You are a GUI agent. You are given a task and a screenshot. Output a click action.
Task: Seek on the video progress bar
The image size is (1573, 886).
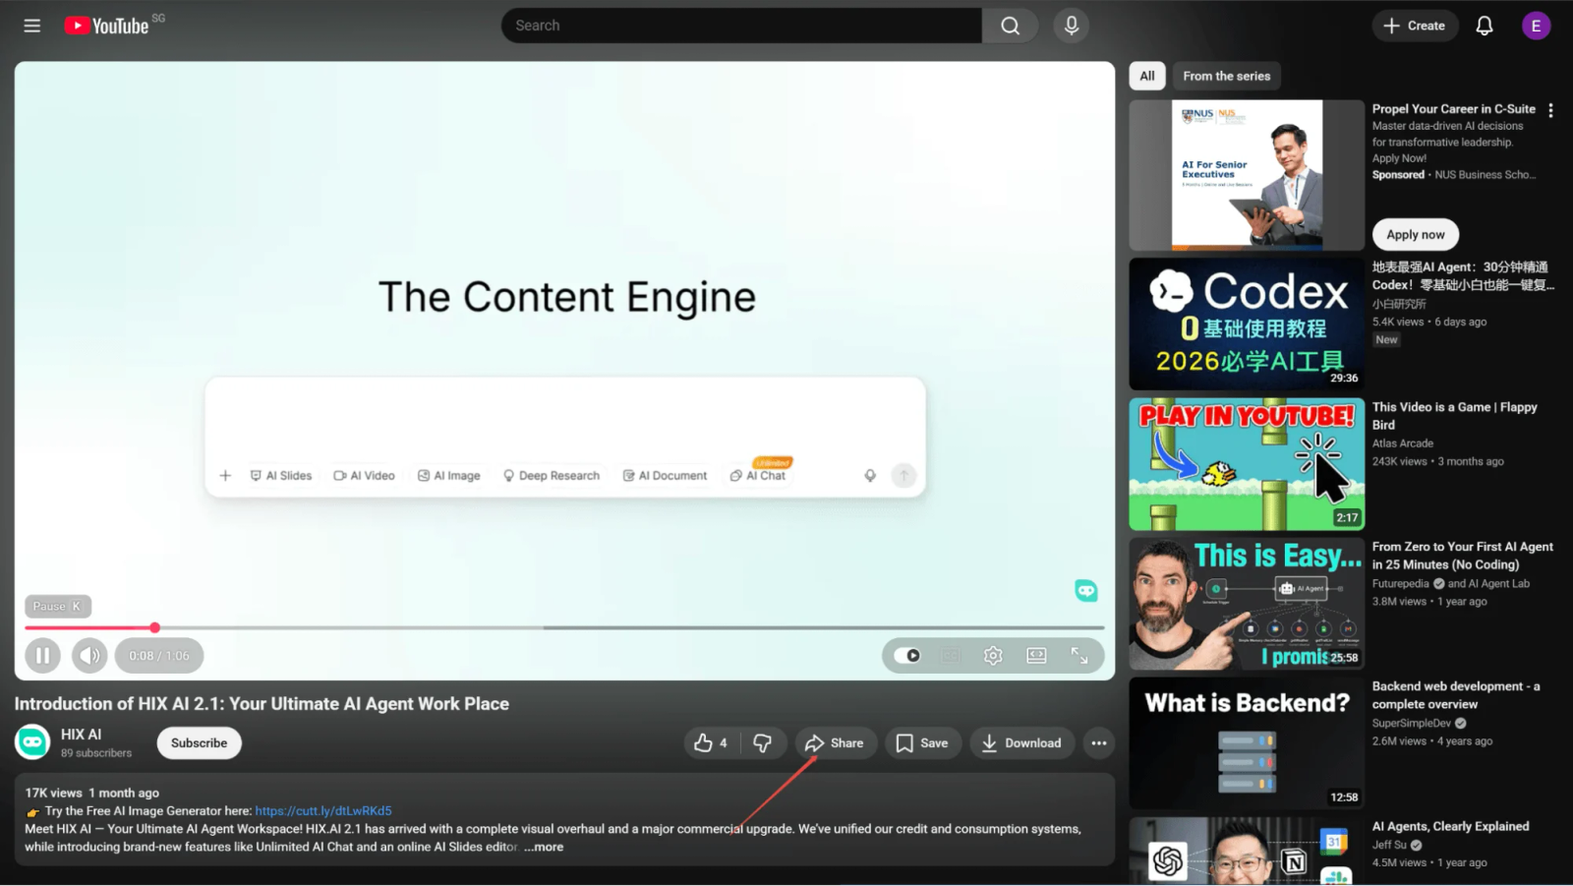coord(564,627)
